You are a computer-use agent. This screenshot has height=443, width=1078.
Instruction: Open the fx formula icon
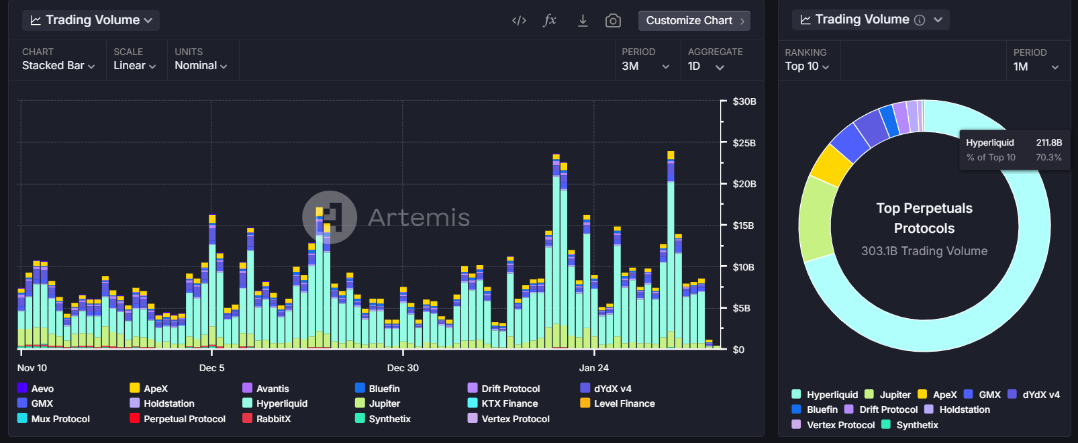[x=550, y=21]
